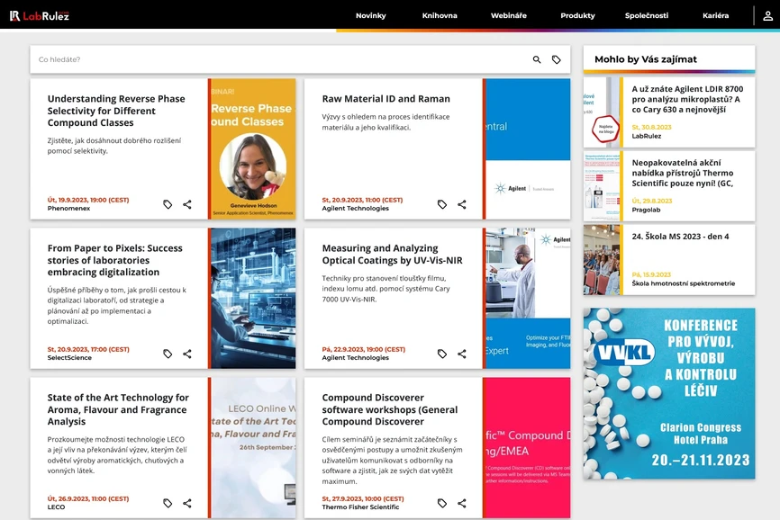Tag the Understanding Reverse Phase Selectivity webinar

pyautogui.click(x=168, y=204)
